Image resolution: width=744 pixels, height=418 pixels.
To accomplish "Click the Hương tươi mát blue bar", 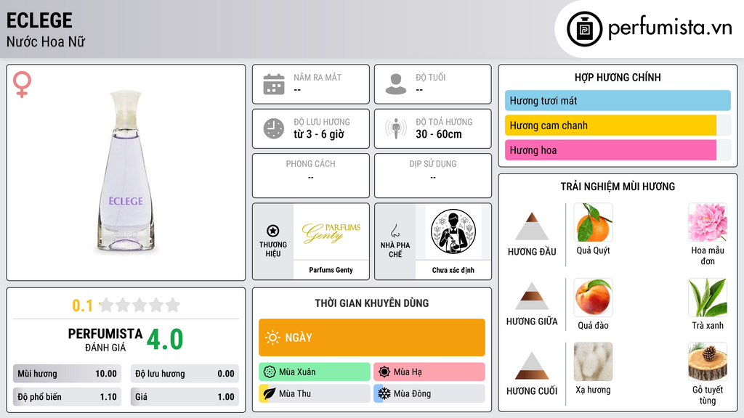I will [618, 100].
